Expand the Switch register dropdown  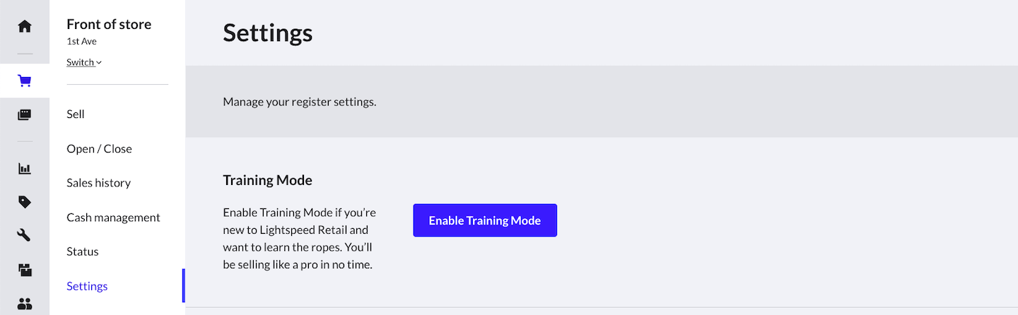tap(84, 62)
